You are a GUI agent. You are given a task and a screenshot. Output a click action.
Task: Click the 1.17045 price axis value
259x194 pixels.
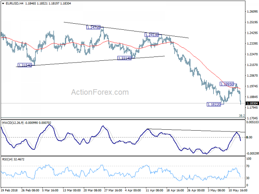252,118
